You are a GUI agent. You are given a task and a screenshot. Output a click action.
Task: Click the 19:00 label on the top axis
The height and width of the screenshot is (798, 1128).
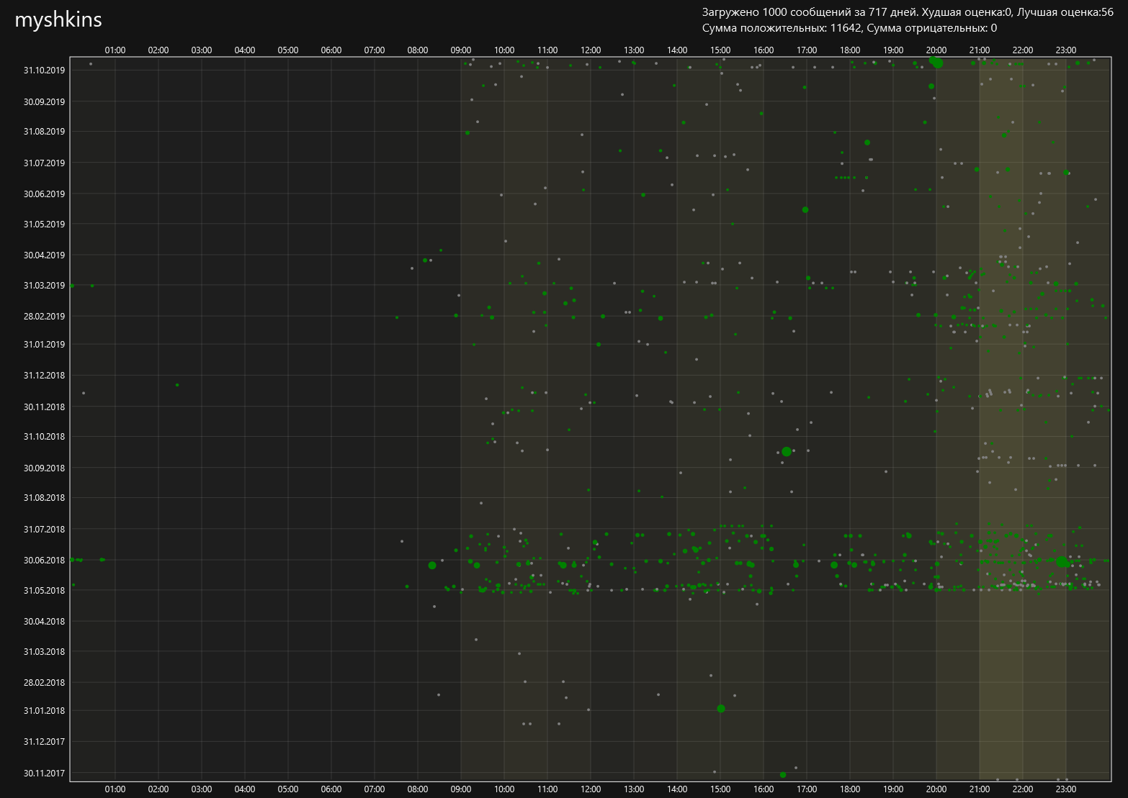[893, 50]
